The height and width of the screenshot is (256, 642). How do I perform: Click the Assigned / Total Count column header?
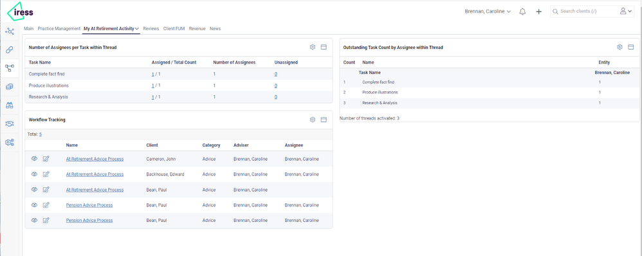tap(174, 62)
